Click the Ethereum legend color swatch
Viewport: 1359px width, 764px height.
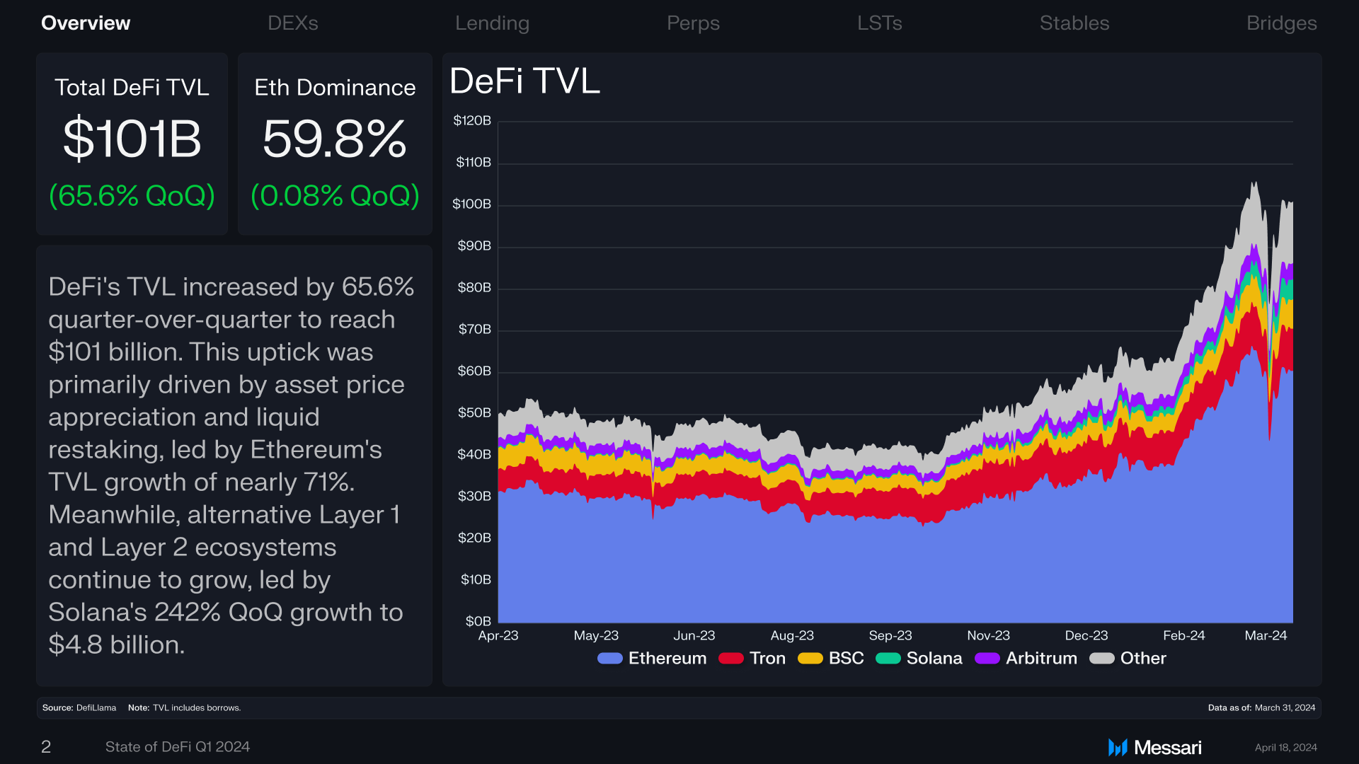click(x=610, y=659)
